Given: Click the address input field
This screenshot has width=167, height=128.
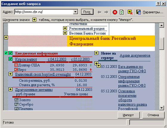Looking at the screenshot, I should (x=44, y=12).
